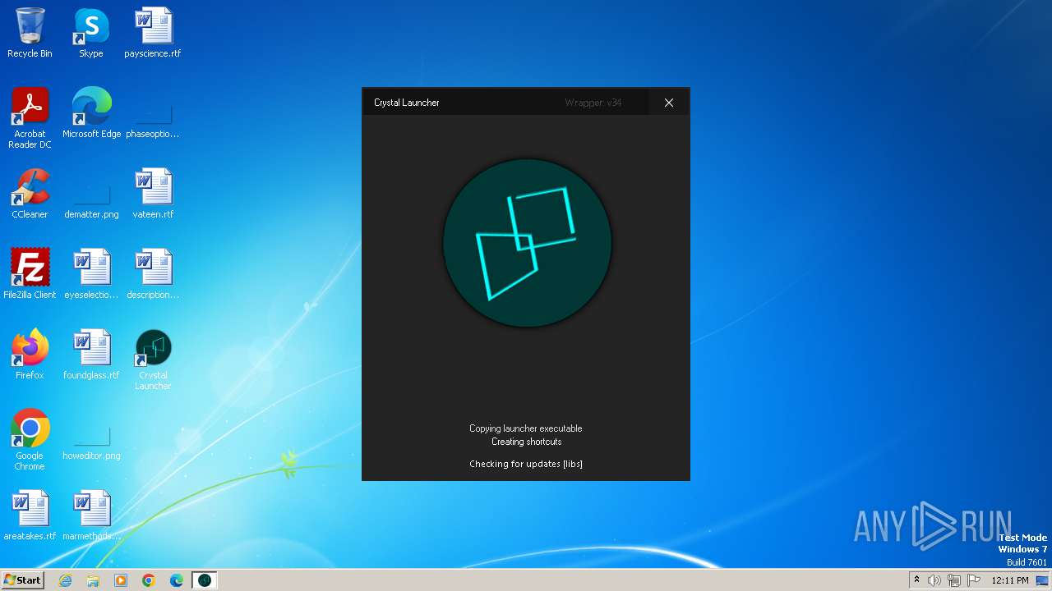Launch Firefox from the desktop
Viewport: 1052px width, 591px height.
[30, 355]
